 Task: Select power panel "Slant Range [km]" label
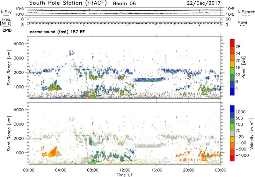coord(9,67)
